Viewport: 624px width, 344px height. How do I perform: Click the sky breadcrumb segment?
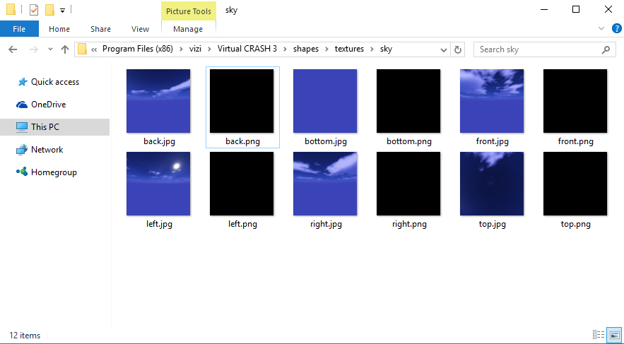coord(386,49)
